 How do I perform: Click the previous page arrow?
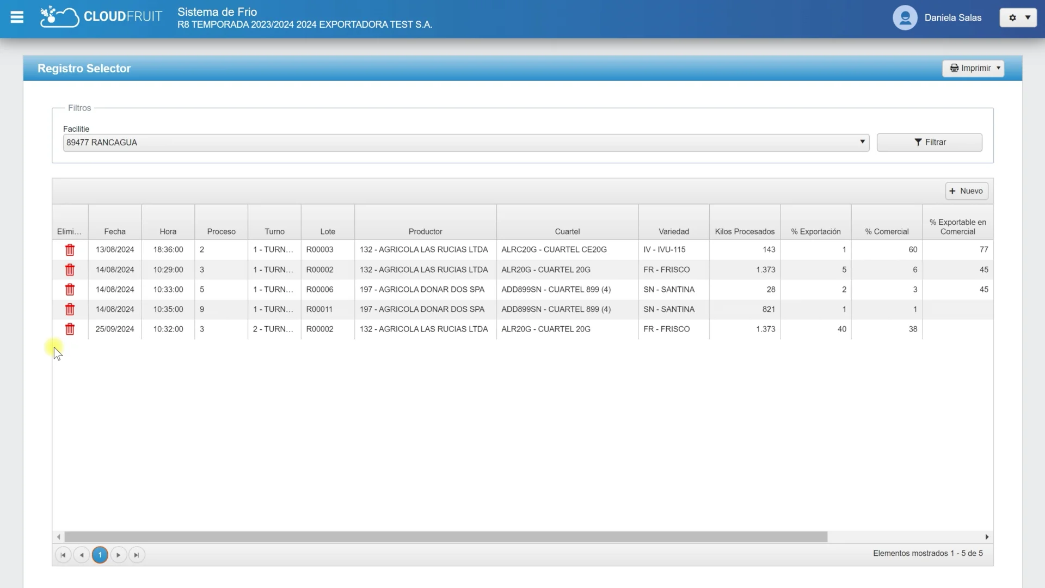coord(81,554)
